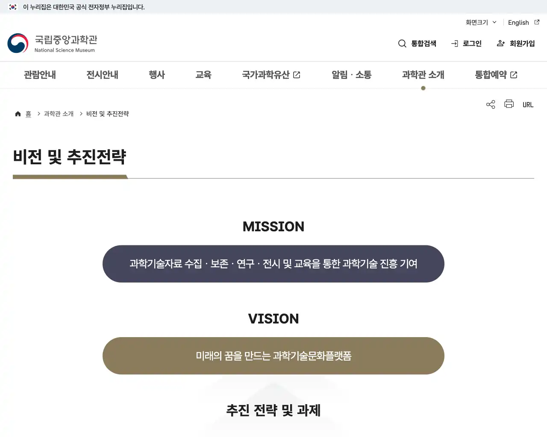Click the share icon
This screenshot has height=437, width=547.
point(491,105)
